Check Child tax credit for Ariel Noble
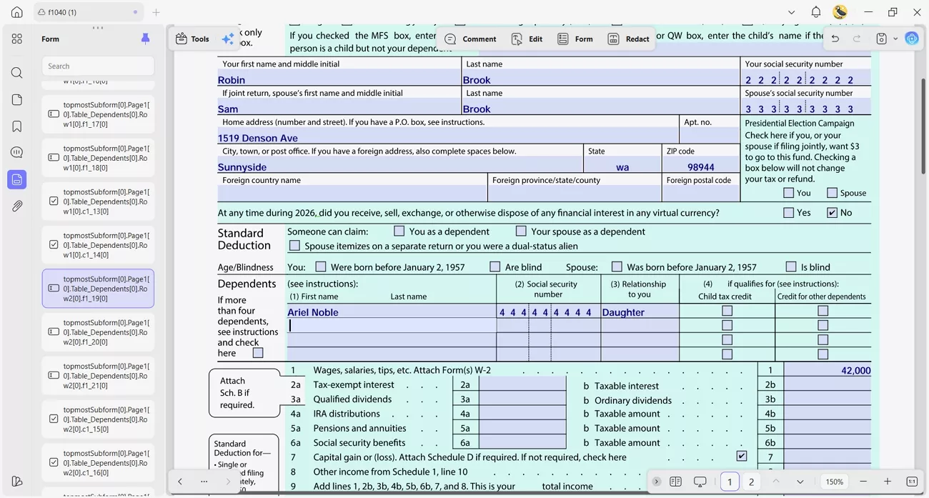Image resolution: width=929 pixels, height=498 pixels. [x=727, y=311]
